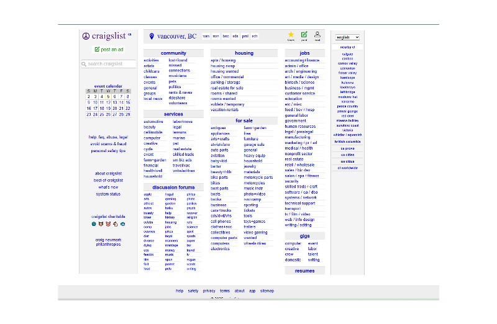Select the pml subarea tab
This screenshot has width=497, height=324.
[x=245, y=36]
